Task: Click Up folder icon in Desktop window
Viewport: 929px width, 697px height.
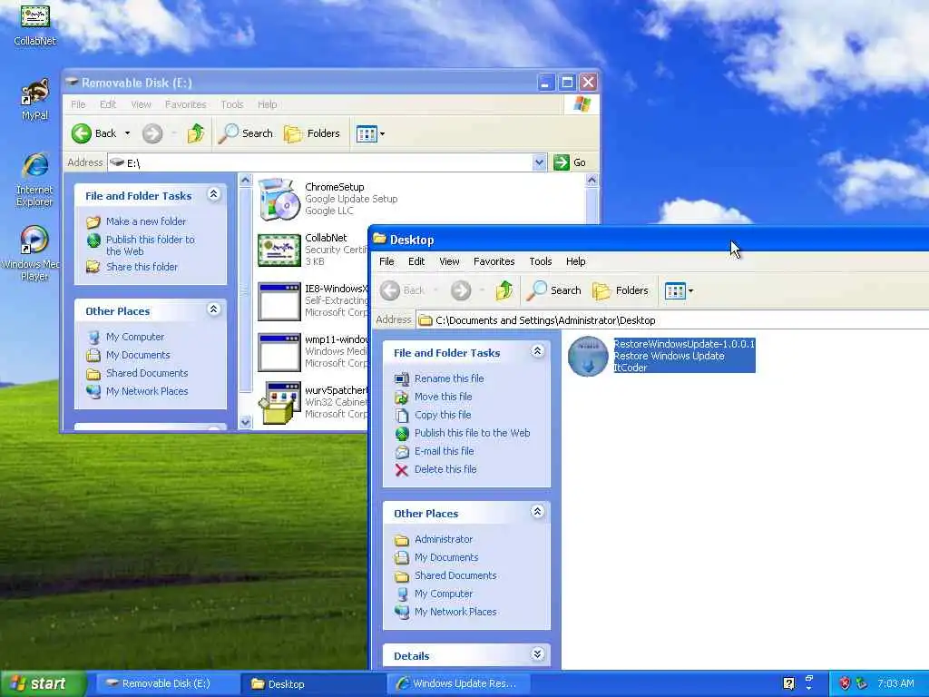Action: (504, 290)
